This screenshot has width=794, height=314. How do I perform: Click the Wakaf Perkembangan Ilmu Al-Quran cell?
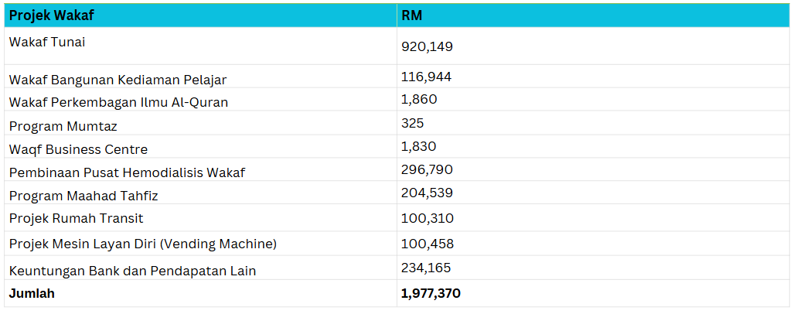tap(118, 102)
